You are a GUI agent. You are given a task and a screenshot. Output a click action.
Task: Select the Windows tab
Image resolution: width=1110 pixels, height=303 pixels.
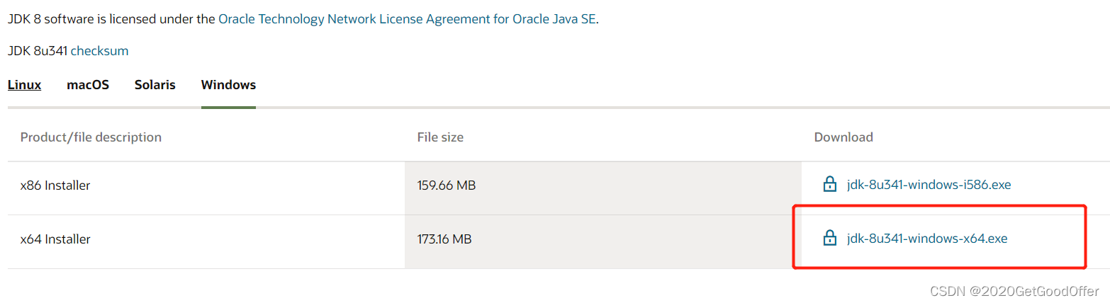click(x=228, y=85)
